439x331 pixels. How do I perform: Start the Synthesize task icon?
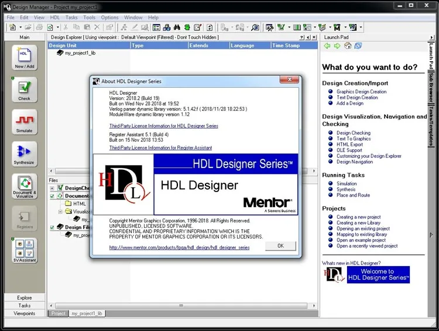25,154
